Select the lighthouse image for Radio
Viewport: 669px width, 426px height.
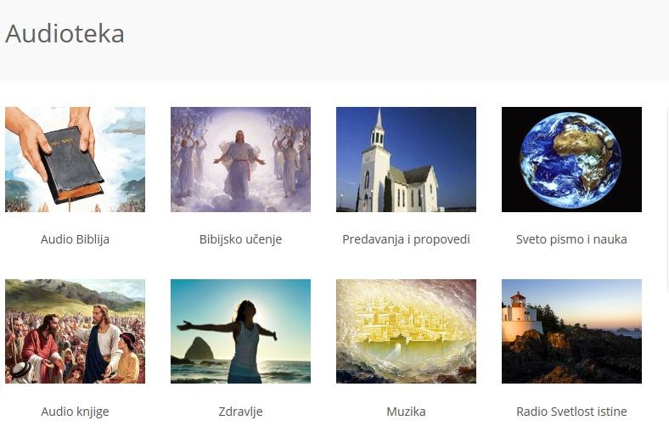(571, 331)
